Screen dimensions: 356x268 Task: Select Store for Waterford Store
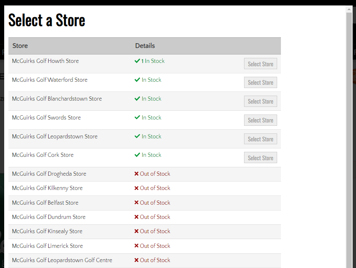coord(260,83)
